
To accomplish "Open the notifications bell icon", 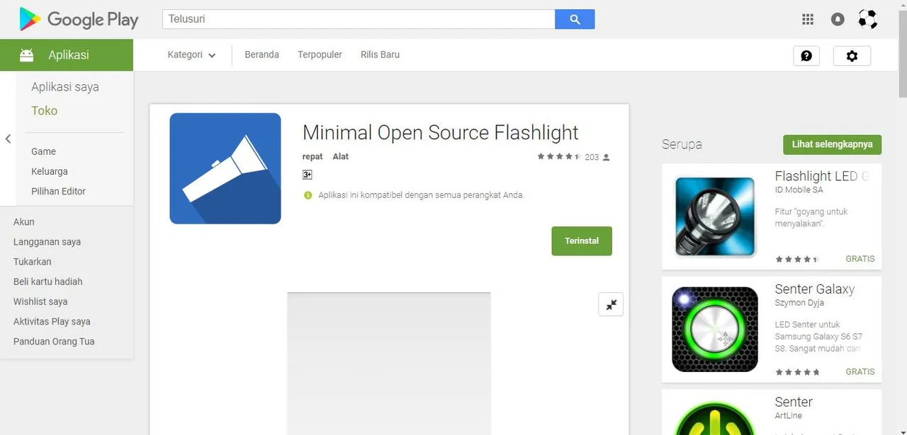I will [x=838, y=19].
